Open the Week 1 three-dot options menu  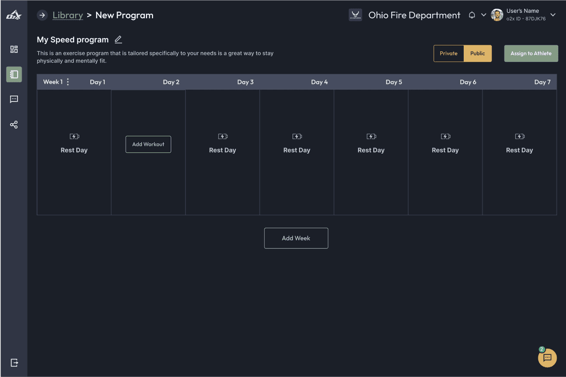68,82
